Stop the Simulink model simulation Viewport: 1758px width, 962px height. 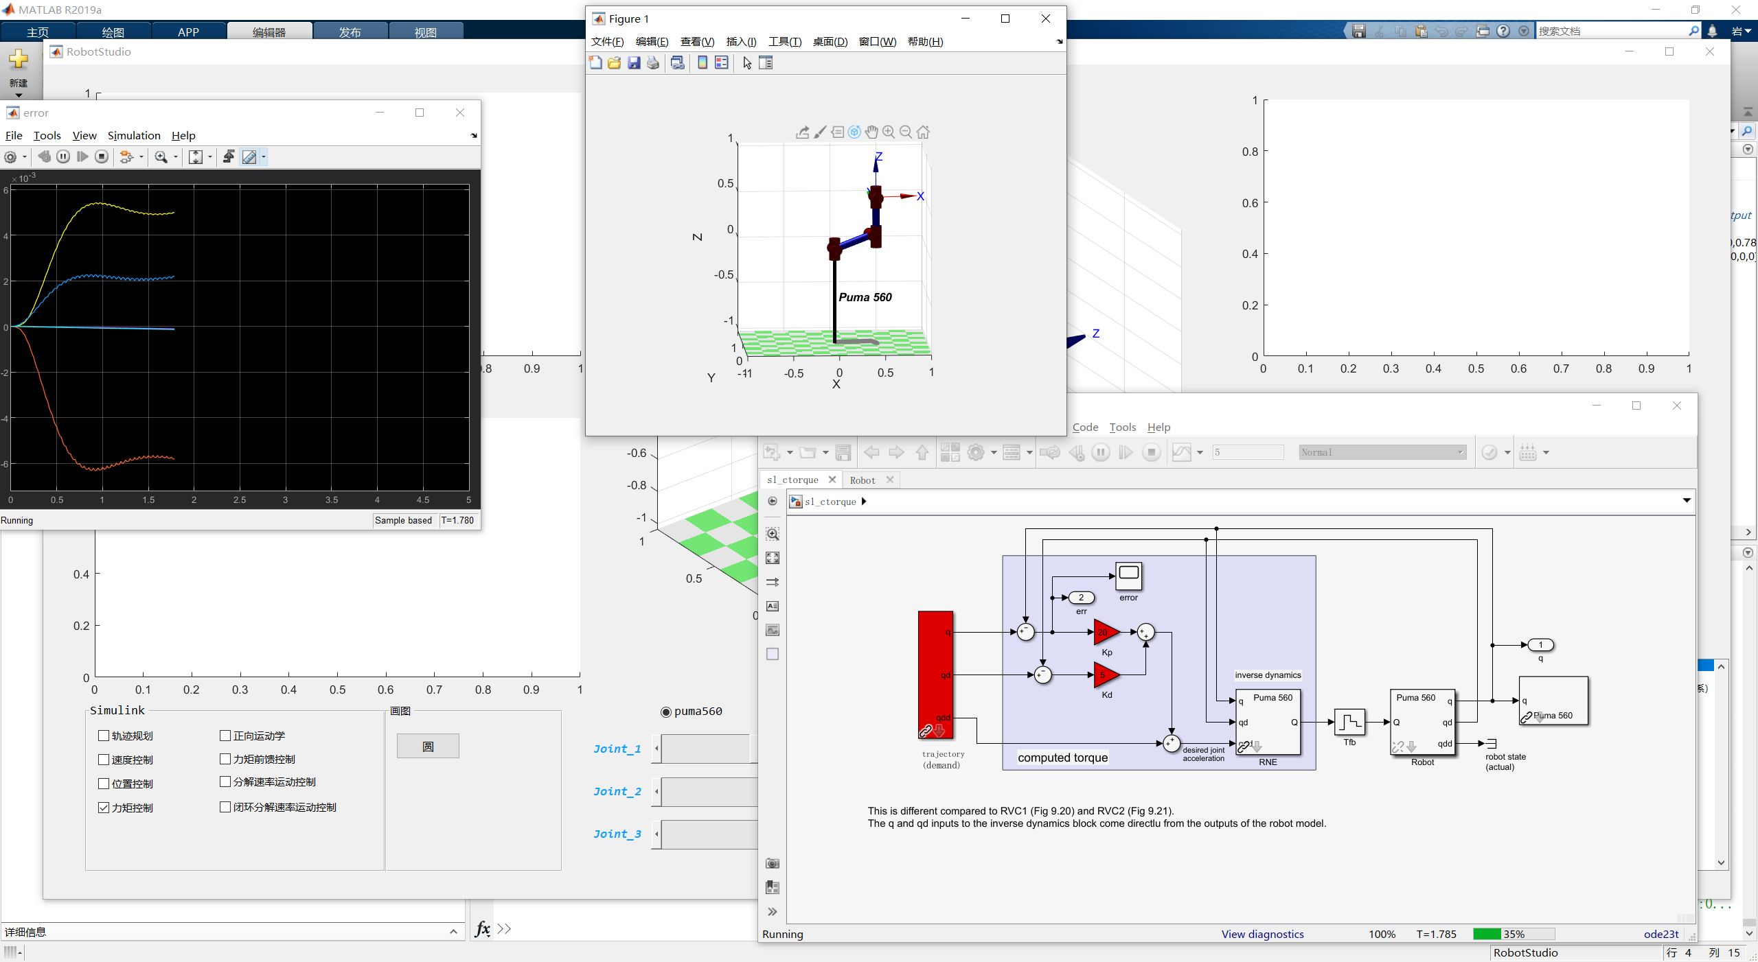coord(1152,452)
